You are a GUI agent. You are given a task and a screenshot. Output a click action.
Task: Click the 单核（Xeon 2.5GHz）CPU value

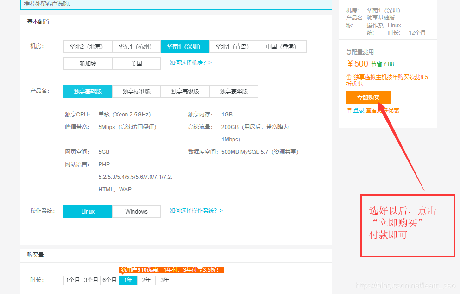click(125, 115)
